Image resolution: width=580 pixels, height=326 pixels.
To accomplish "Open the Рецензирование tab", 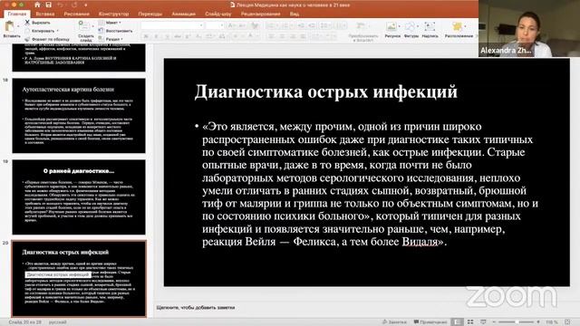I will click(x=260, y=14).
